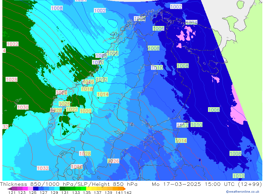Click legend value 133
This screenshot has width=265, height=194.
pos(76,193)
